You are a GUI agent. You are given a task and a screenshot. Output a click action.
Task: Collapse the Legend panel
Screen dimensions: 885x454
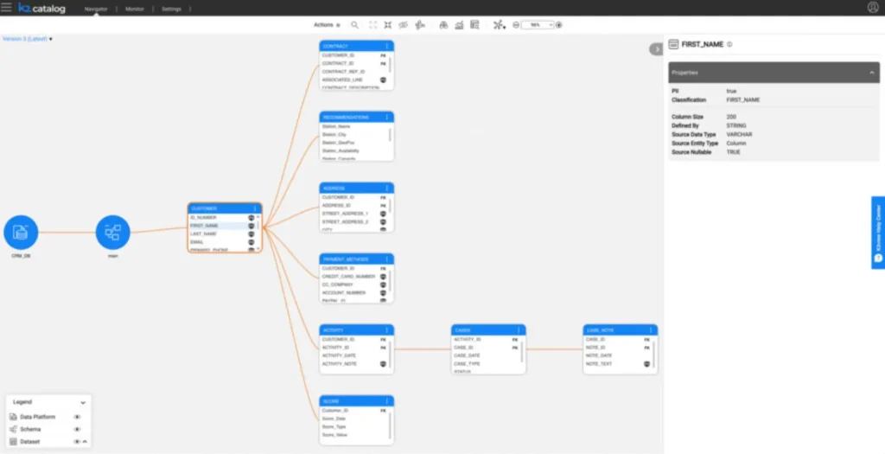click(83, 402)
